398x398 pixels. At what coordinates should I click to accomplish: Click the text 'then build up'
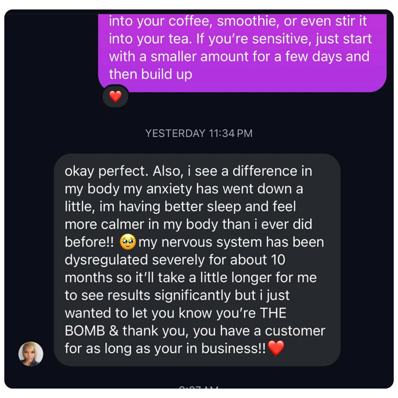[x=151, y=74]
